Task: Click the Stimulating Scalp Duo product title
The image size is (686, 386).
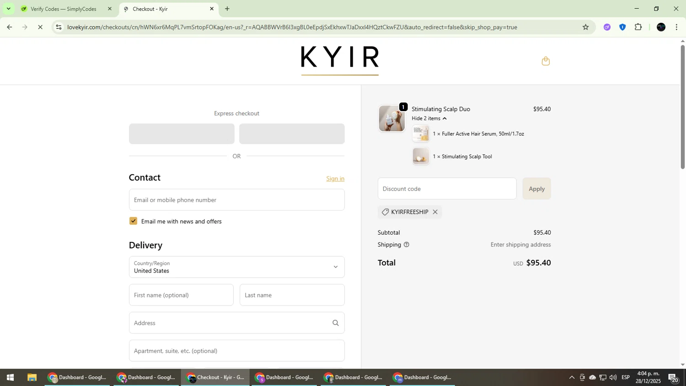Action: click(441, 109)
